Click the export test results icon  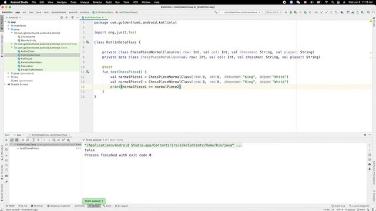[63, 140]
